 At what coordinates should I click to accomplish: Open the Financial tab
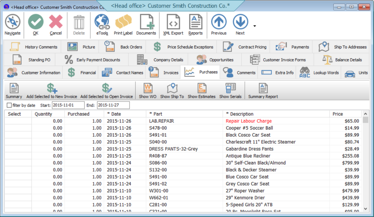click(88, 72)
